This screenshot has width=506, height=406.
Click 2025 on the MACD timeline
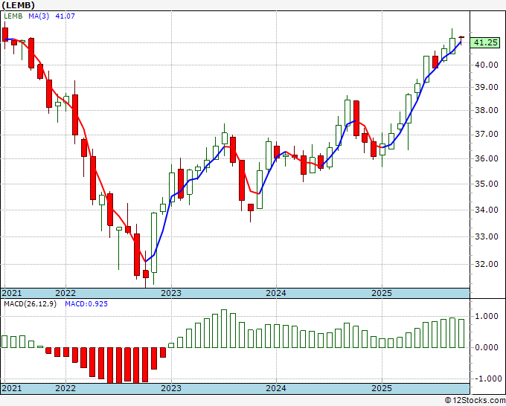(x=382, y=388)
